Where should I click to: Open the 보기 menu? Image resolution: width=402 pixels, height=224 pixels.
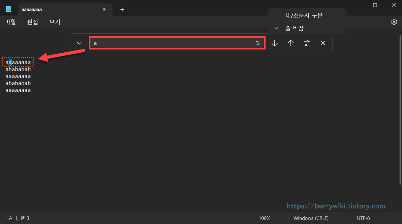coord(55,22)
